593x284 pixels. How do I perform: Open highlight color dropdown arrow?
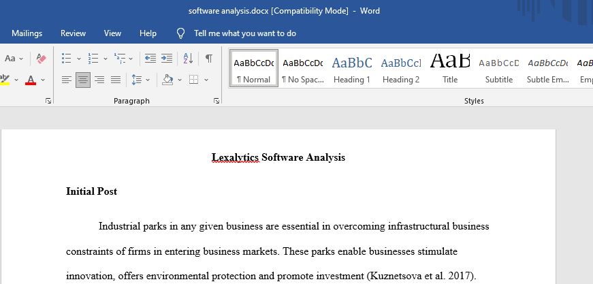click(x=16, y=80)
